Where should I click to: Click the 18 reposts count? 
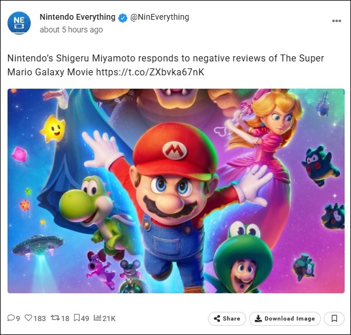pyautogui.click(x=65, y=318)
